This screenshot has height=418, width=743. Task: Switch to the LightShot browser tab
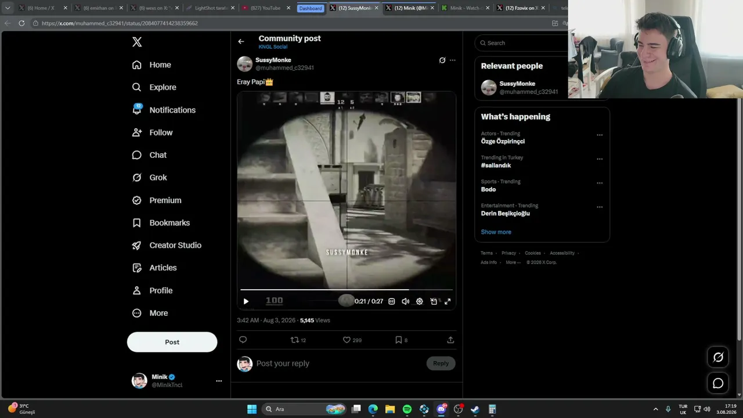211,8
